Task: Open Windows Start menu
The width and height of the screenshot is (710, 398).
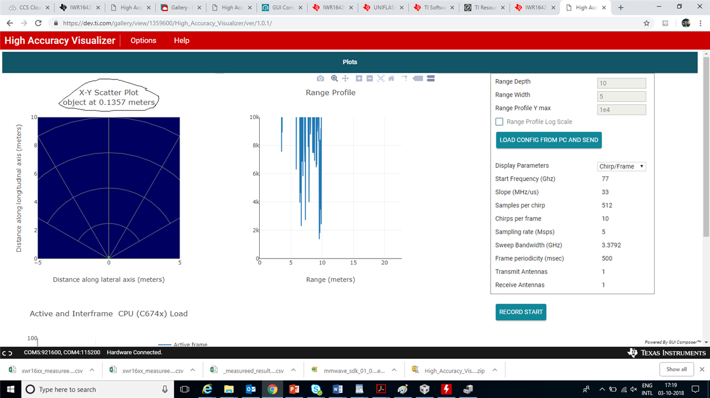Action: click(11, 389)
